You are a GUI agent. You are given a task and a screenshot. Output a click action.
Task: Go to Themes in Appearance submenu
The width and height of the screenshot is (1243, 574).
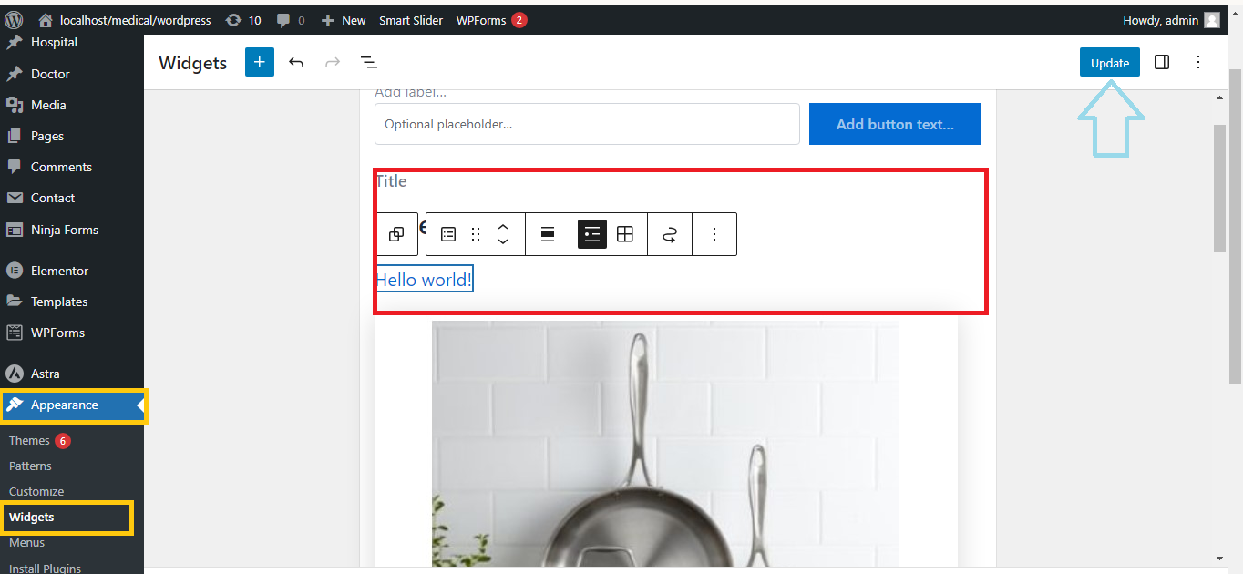(29, 440)
